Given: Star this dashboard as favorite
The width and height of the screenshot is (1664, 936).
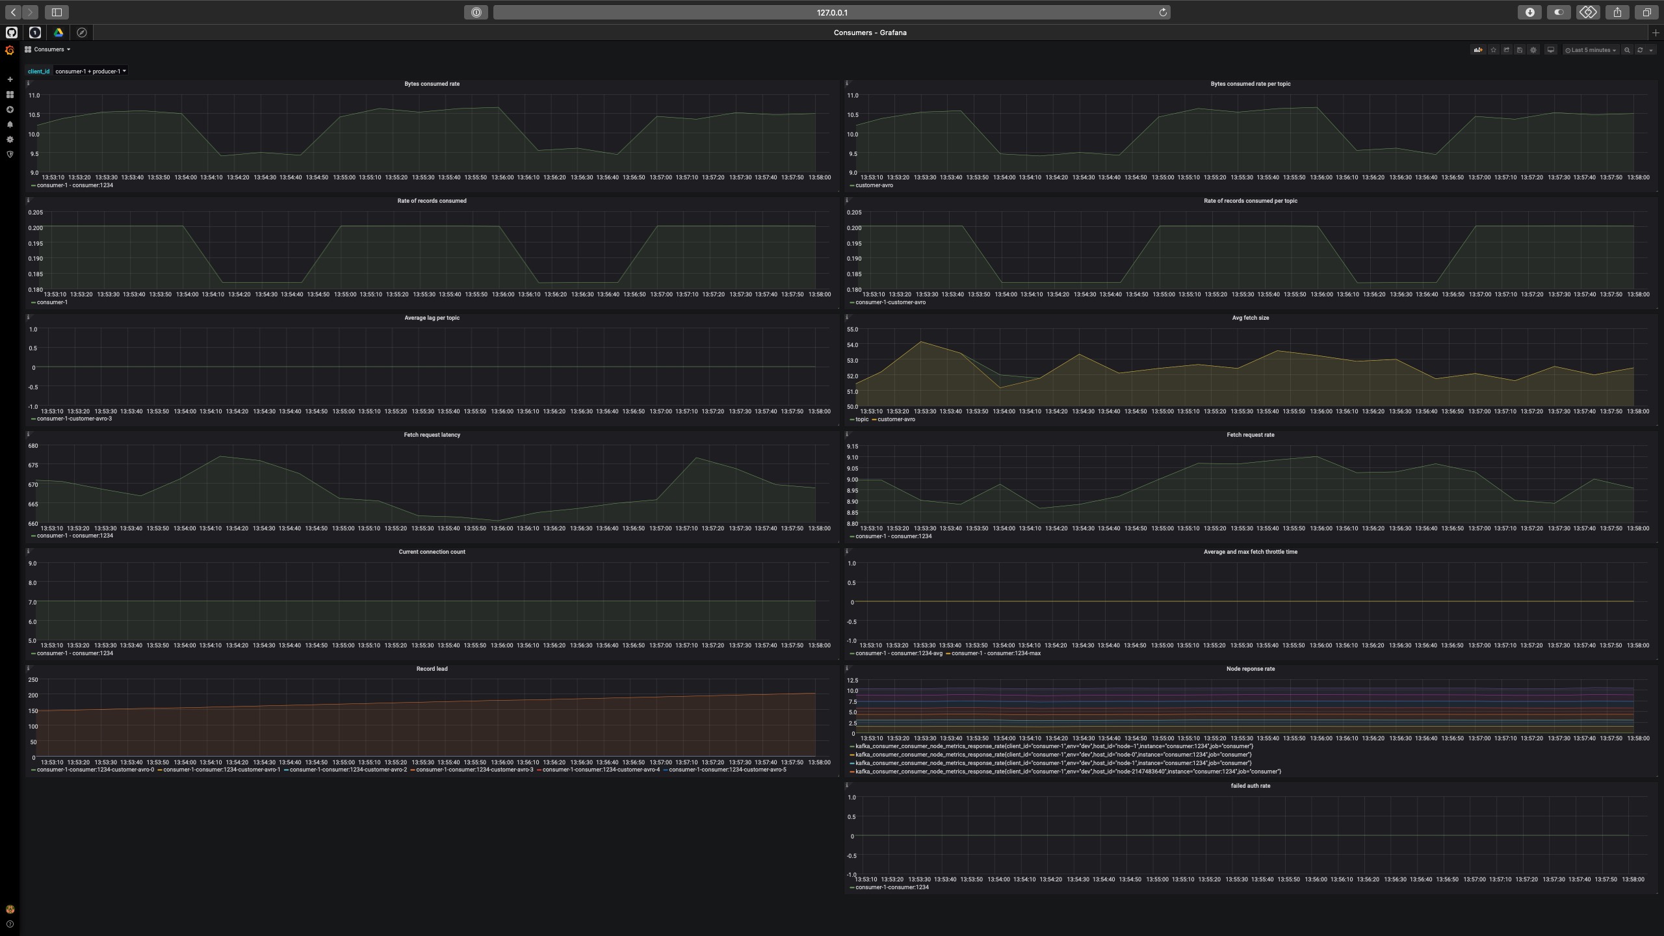Looking at the screenshot, I should (x=1493, y=50).
